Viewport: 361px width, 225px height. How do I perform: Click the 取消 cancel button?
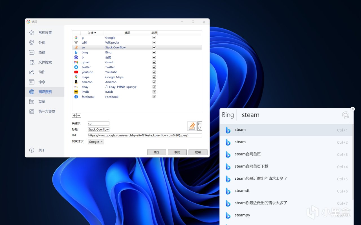pos(177,152)
